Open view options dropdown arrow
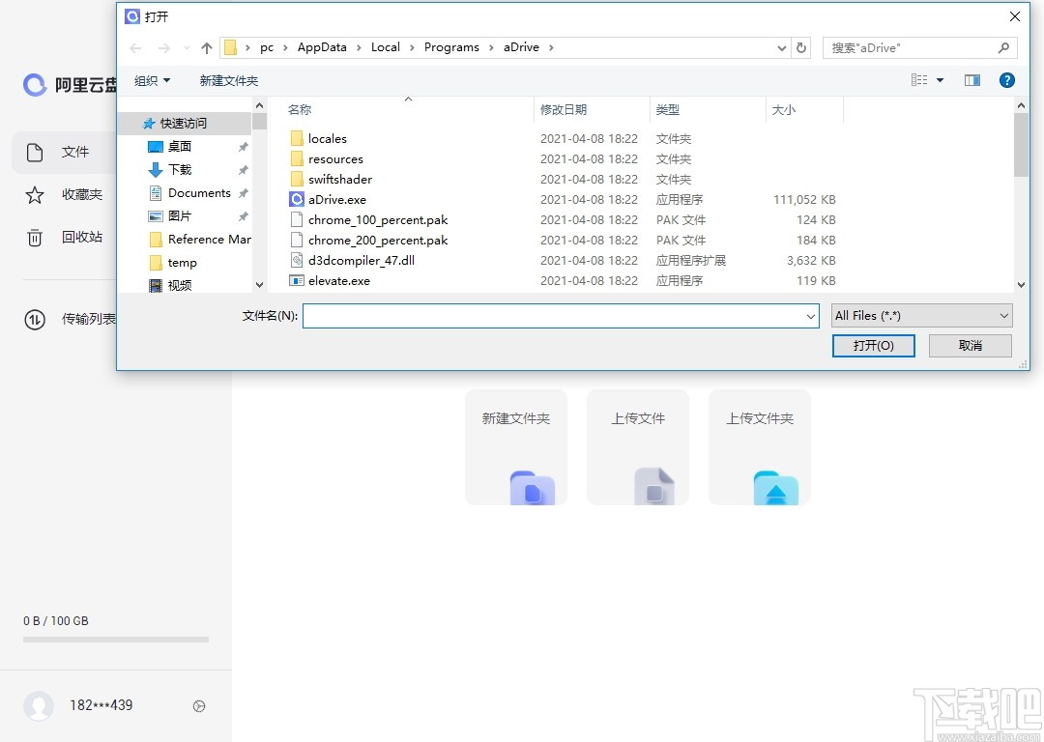This screenshot has height=742, width=1044. [941, 80]
